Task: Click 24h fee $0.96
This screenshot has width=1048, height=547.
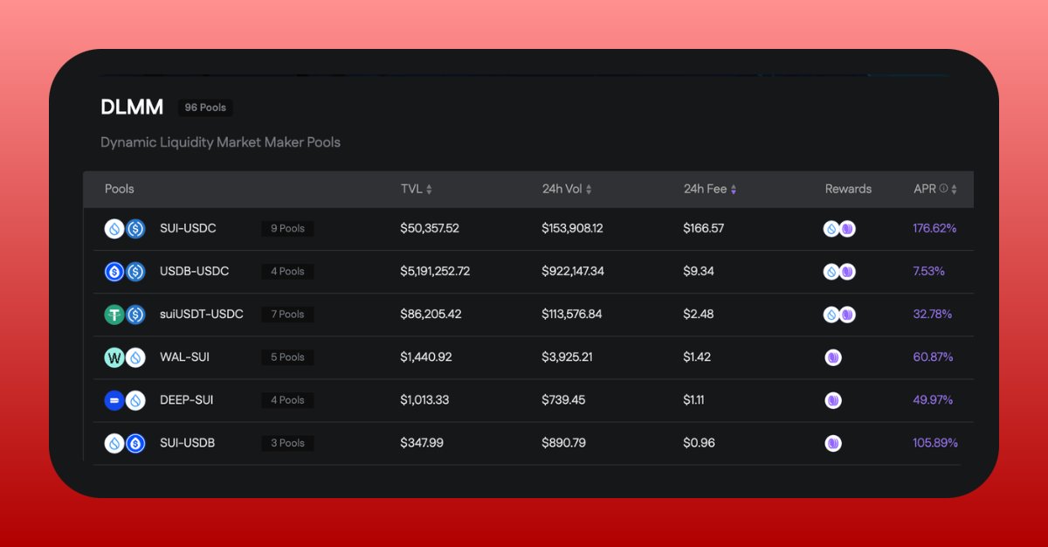Action: (700, 442)
